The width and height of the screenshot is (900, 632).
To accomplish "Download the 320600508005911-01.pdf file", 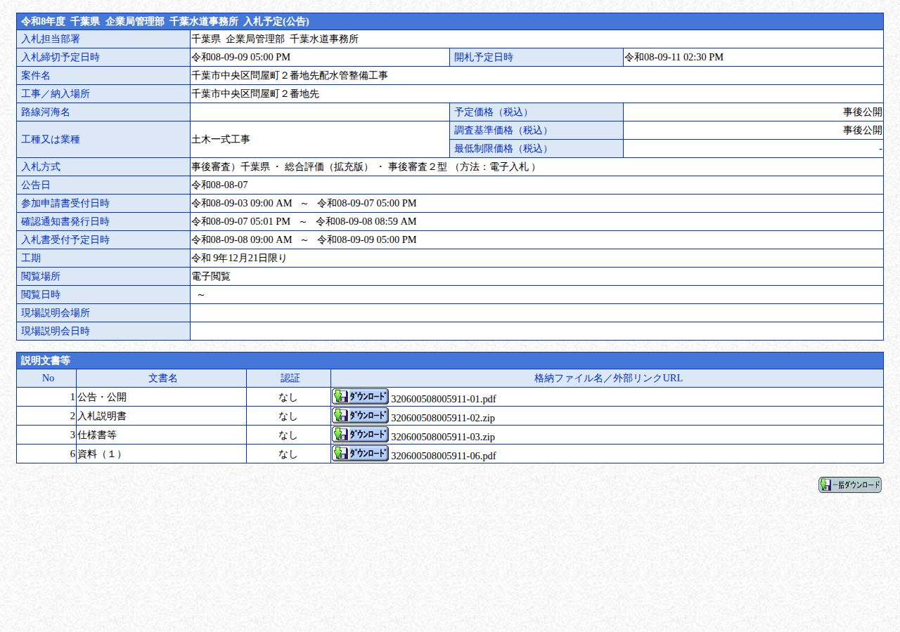I will [x=360, y=397].
